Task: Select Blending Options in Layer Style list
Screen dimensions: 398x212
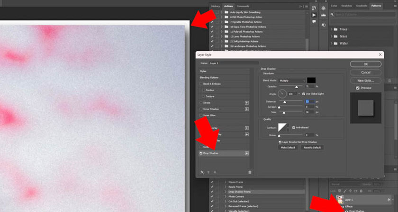Action: (x=224, y=77)
